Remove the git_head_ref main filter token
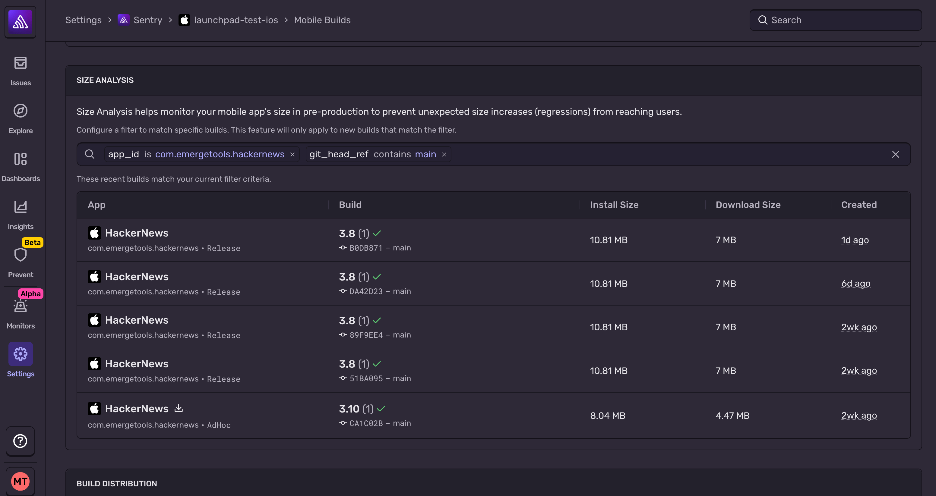The height and width of the screenshot is (496, 936). pyautogui.click(x=444, y=154)
